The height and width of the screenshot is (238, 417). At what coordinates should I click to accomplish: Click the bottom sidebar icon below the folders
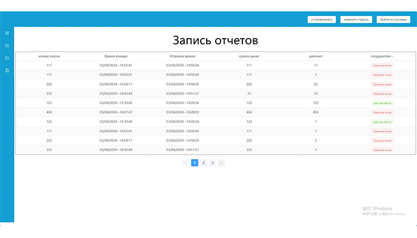tap(7, 71)
